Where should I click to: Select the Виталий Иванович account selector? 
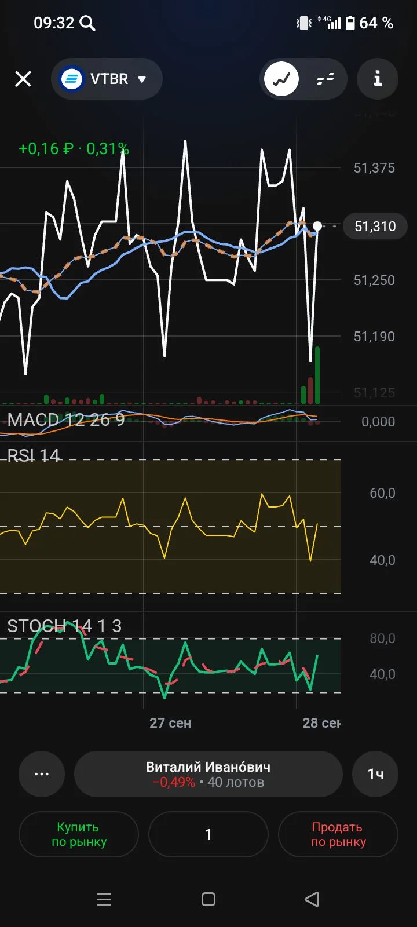209,774
